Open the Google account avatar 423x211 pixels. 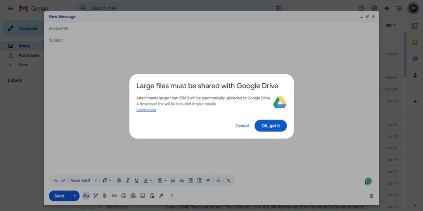413,8
